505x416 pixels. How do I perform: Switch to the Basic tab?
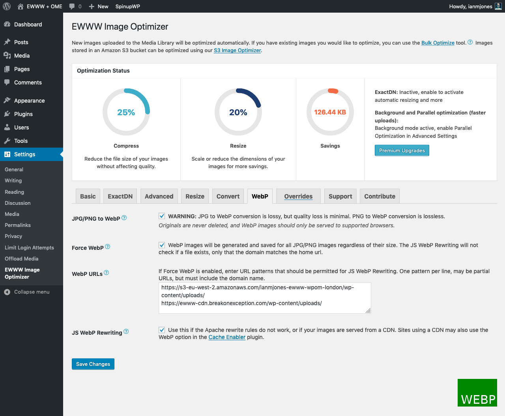(x=88, y=196)
